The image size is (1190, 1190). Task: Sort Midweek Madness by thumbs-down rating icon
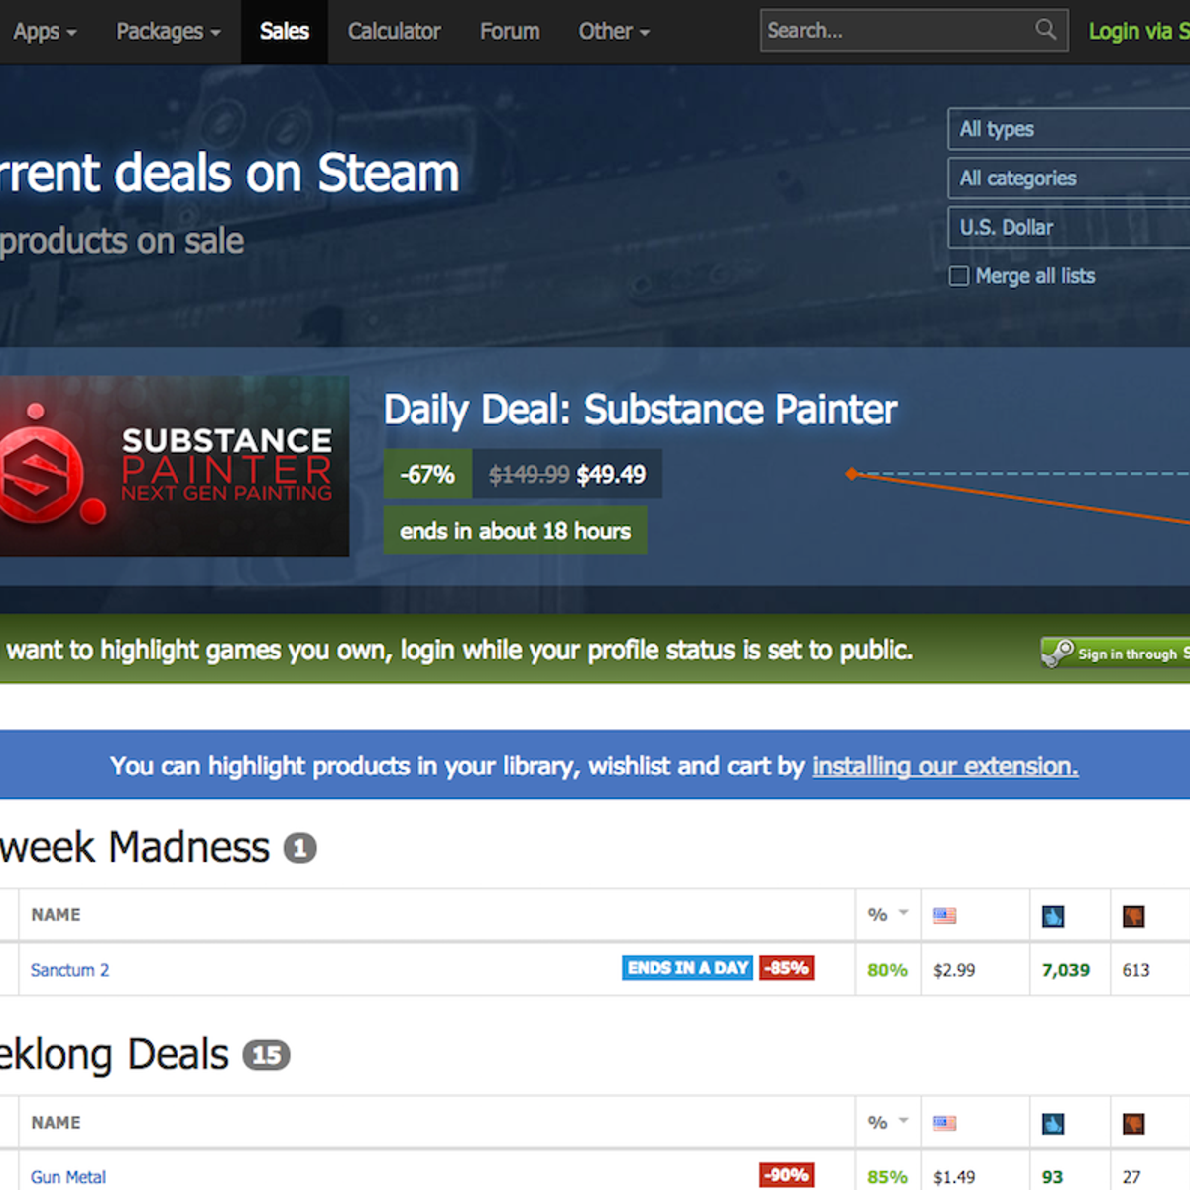tap(1133, 916)
